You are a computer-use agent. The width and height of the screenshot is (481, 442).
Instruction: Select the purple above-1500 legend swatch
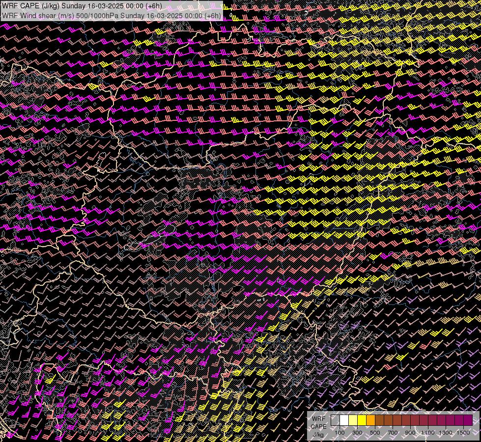(x=468, y=420)
